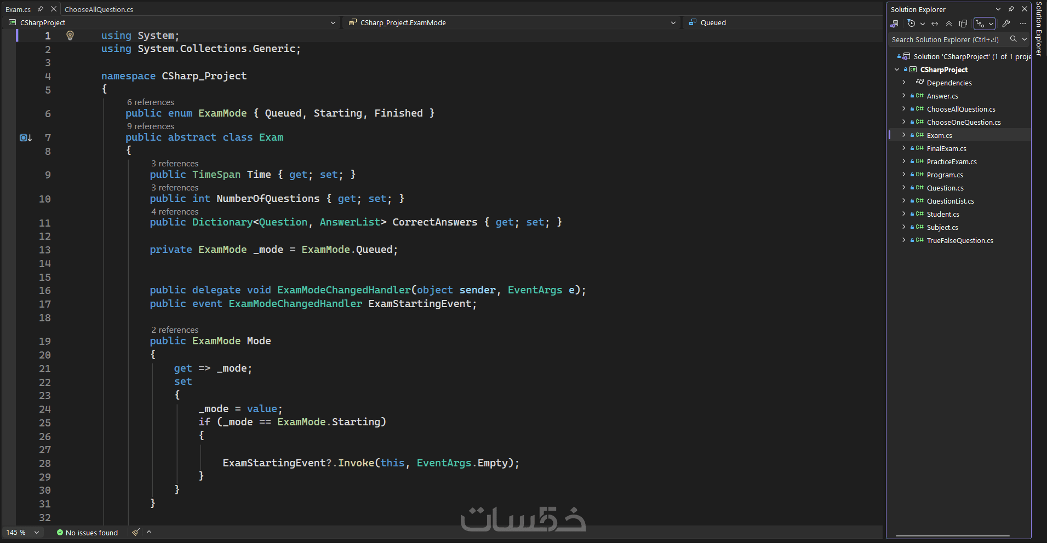Click the 'No issues found' status indicator

87,533
